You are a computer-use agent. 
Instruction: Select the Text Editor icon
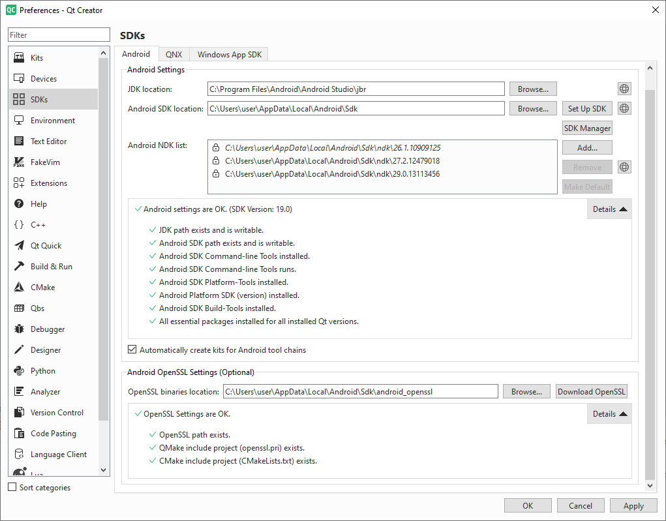[19, 141]
